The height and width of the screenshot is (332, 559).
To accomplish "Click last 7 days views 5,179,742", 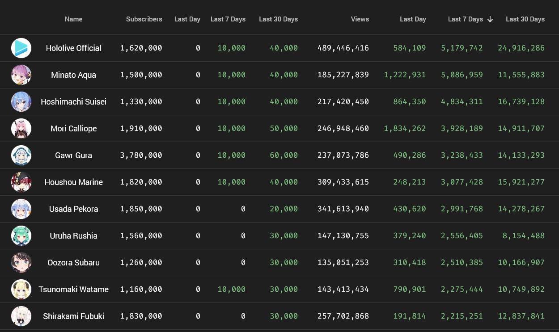I will (462, 48).
